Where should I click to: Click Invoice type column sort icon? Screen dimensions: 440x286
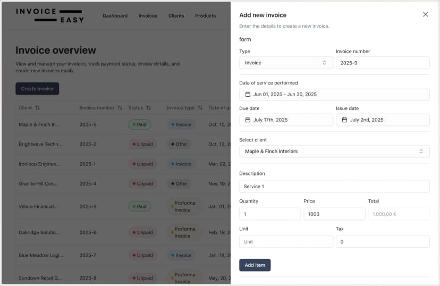200,107
